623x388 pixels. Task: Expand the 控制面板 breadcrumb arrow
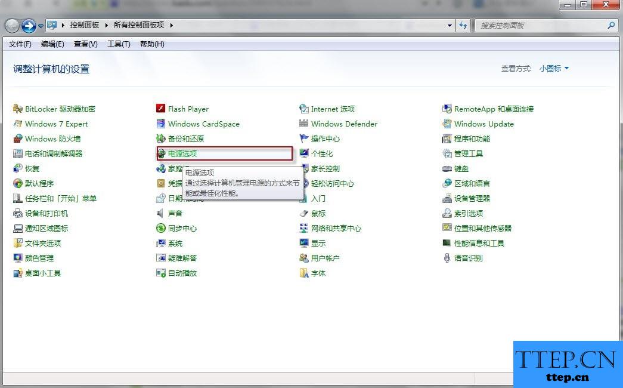[106, 25]
